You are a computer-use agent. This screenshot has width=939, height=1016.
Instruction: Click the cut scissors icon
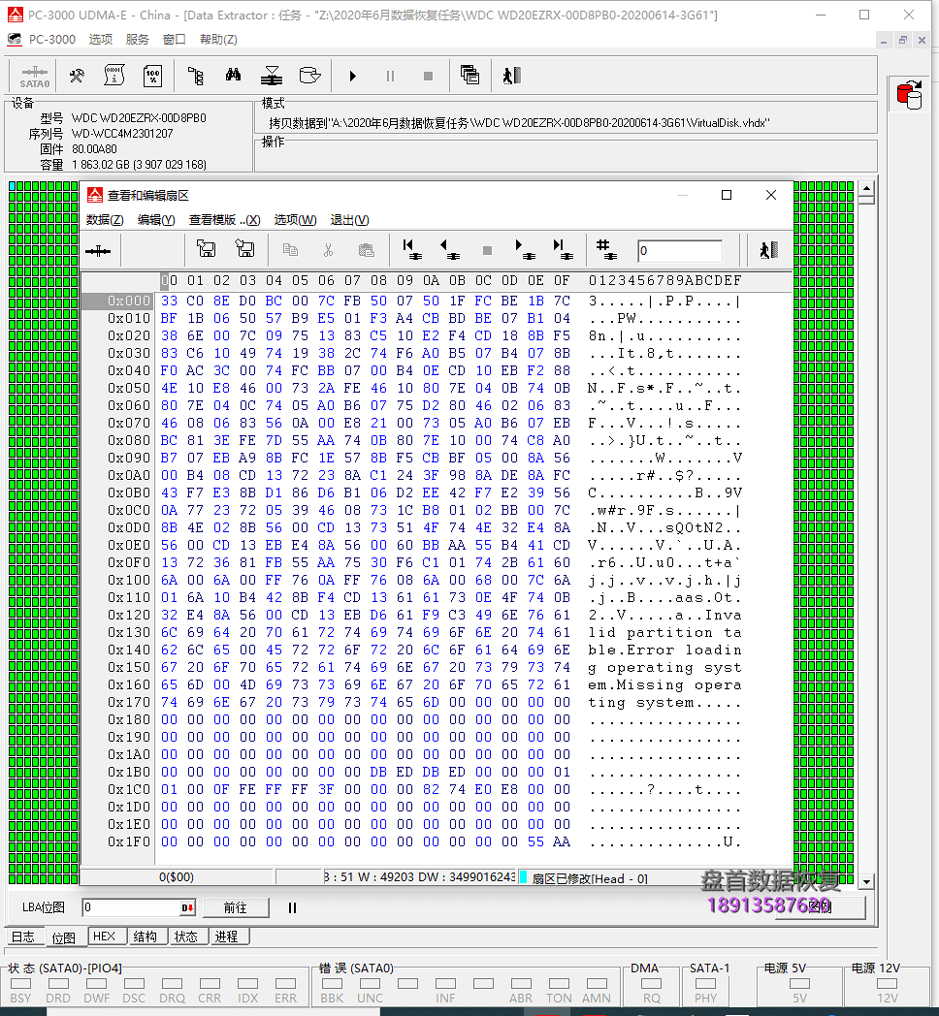click(328, 250)
